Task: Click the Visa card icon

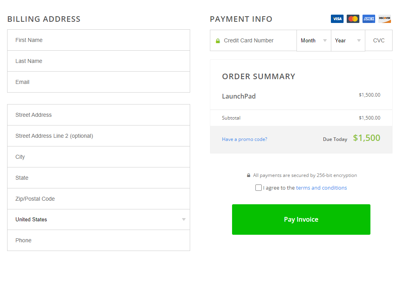Action: [337, 19]
